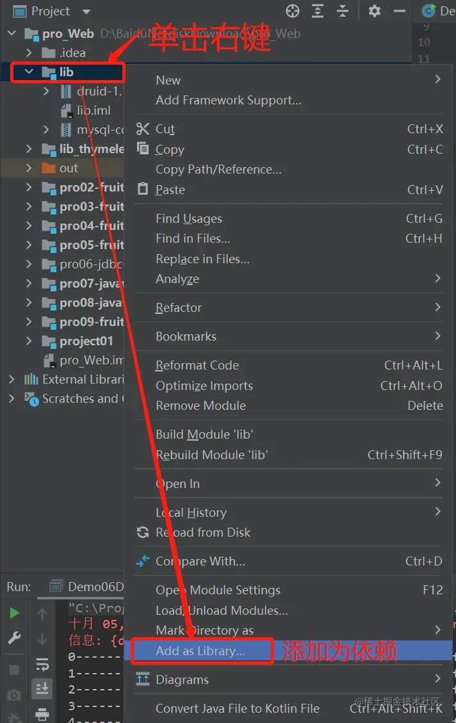Click the druid jar archive icon

(67, 92)
